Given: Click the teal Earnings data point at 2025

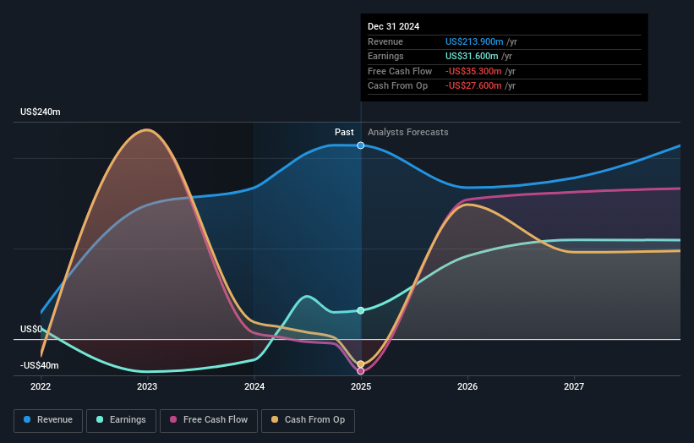Looking at the screenshot, I should point(361,310).
